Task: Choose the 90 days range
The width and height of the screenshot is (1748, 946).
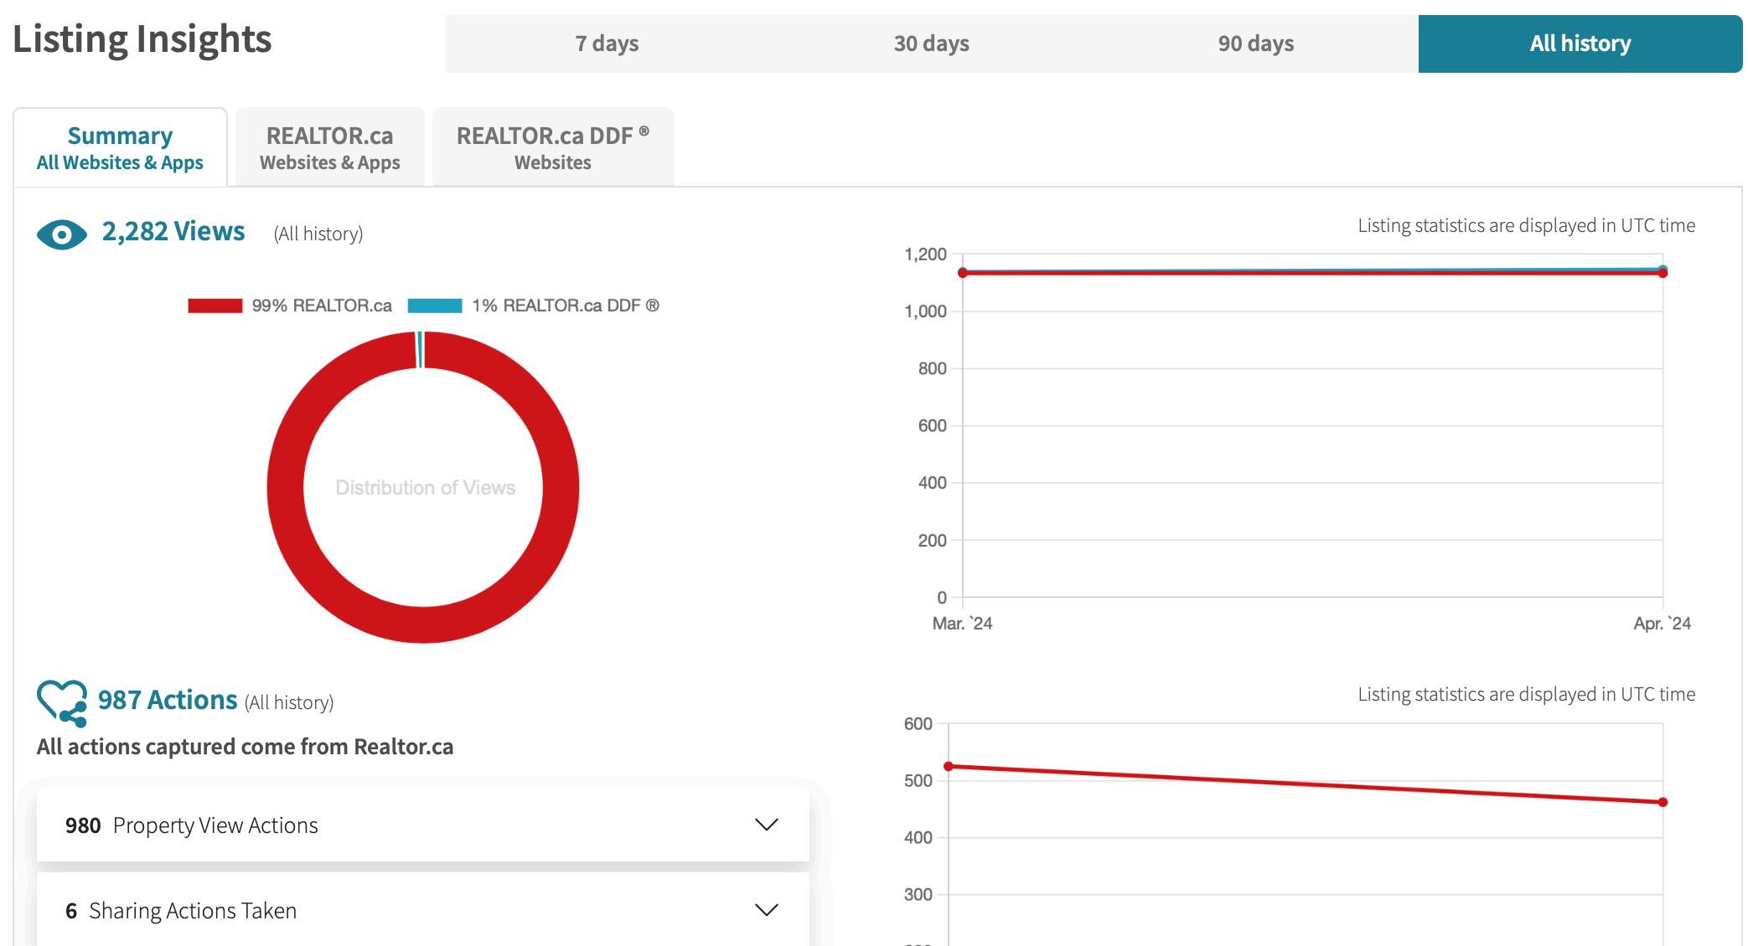Action: (1255, 44)
